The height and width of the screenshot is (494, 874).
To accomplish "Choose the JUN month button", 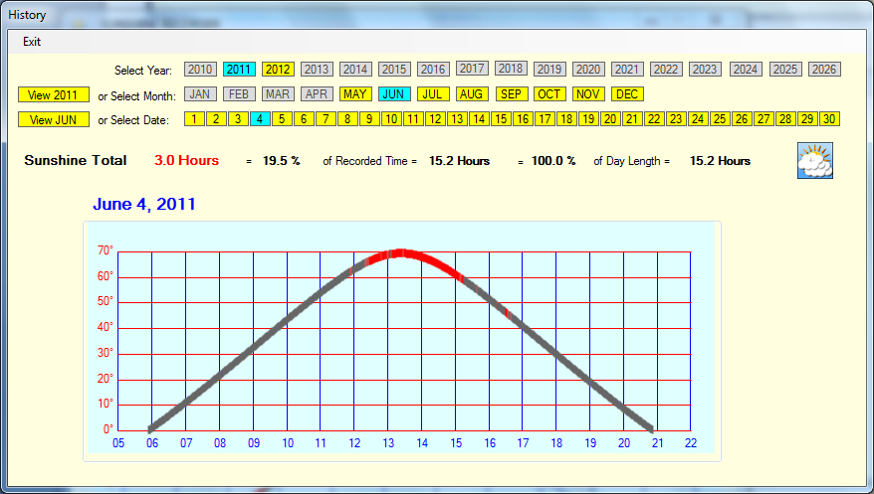I will (394, 94).
